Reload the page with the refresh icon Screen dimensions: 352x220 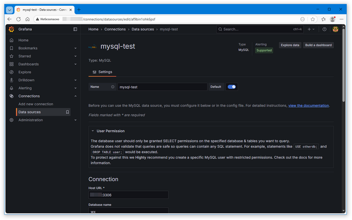point(18,19)
